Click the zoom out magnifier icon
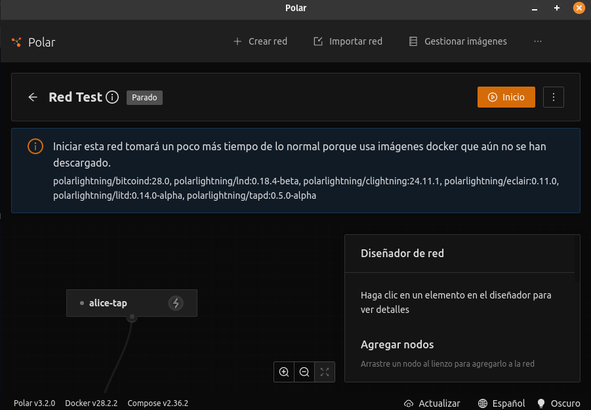Image resolution: width=591 pixels, height=410 pixels. 304,372
